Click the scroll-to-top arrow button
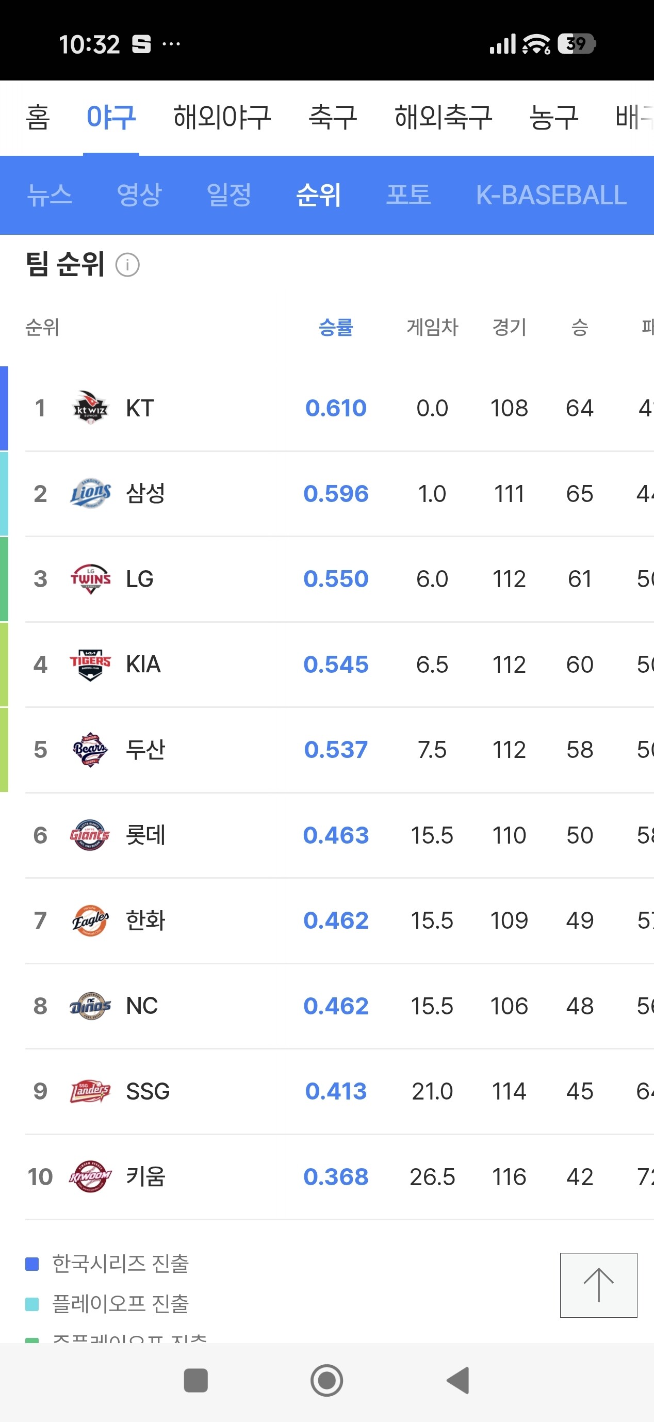 (599, 1285)
